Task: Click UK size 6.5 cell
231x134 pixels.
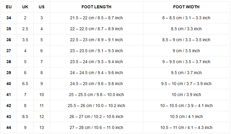Action: (x=25, y=84)
